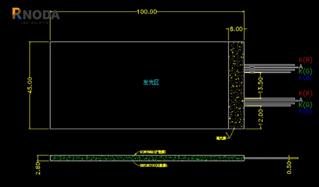This screenshot has width=319, height=187.
Task: Click the red K(R) label above the 13.50 dimension
Action: click(x=305, y=60)
